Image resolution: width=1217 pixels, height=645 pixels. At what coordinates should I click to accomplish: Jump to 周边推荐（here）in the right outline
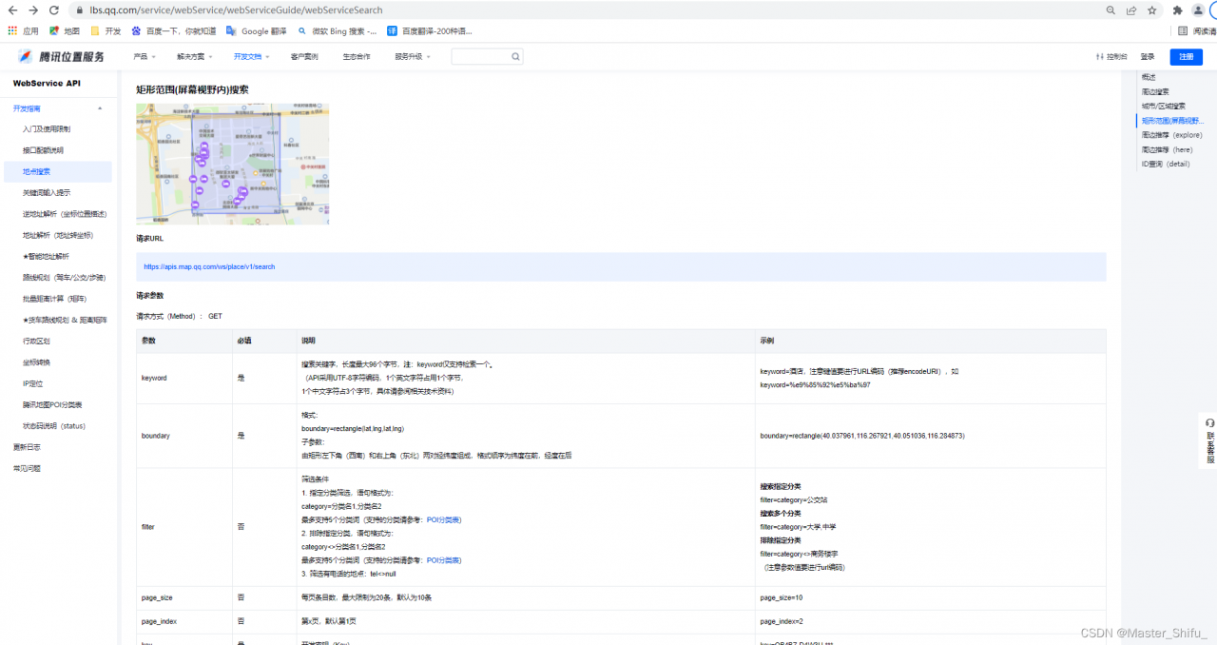coord(1167,149)
